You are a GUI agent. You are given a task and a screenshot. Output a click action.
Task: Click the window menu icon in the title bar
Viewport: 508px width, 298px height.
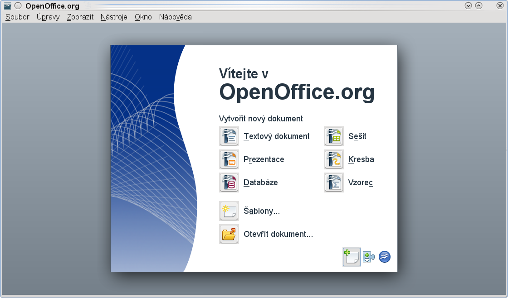[7, 5]
